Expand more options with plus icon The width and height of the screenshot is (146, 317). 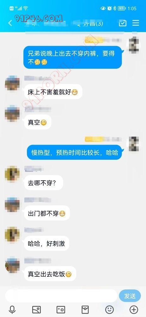pyautogui.click(x=134, y=309)
